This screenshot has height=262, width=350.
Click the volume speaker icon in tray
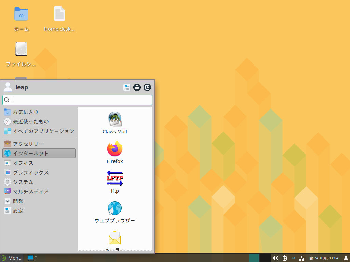(275, 258)
